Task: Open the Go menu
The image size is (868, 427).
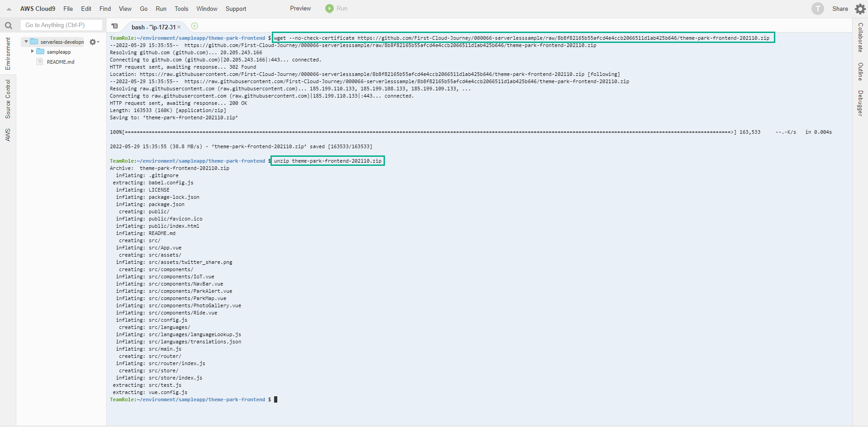Action: click(143, 9)
